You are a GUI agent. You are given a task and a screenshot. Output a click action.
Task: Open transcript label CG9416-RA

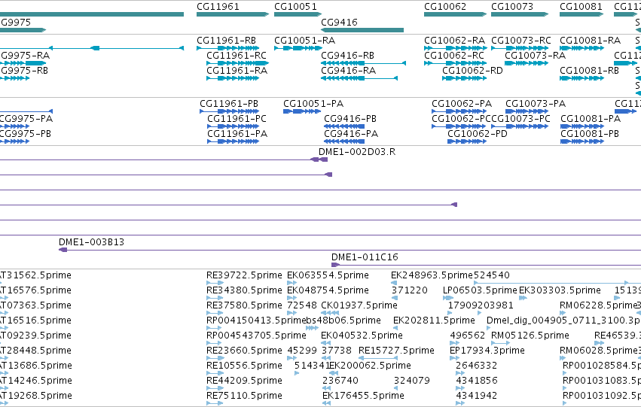coord(348,70)
